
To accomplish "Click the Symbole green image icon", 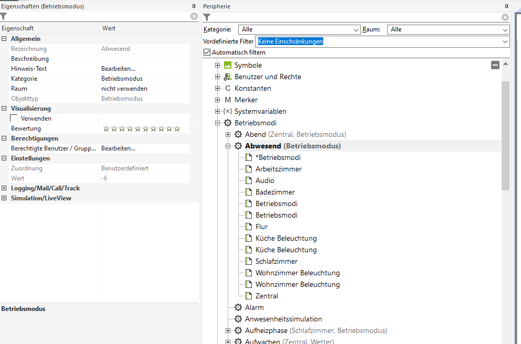I will tap(228, 66).
